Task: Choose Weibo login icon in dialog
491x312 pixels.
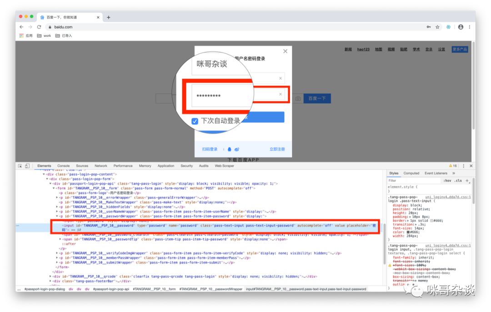Action: coord(237,150)
